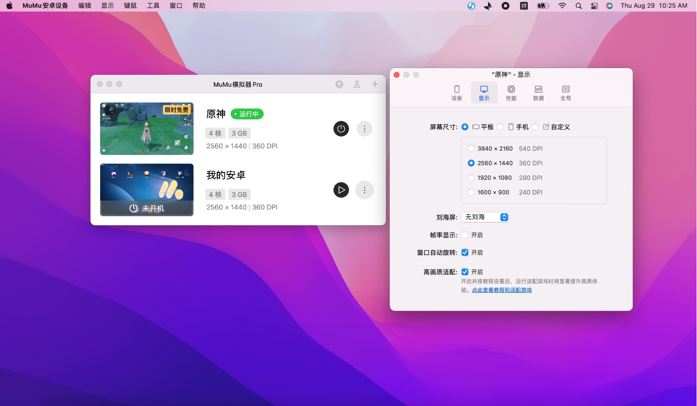Viewport: 697px width, 406px height.
Task: Open Control Center in menu bar
Action: (x=594, y=6)
